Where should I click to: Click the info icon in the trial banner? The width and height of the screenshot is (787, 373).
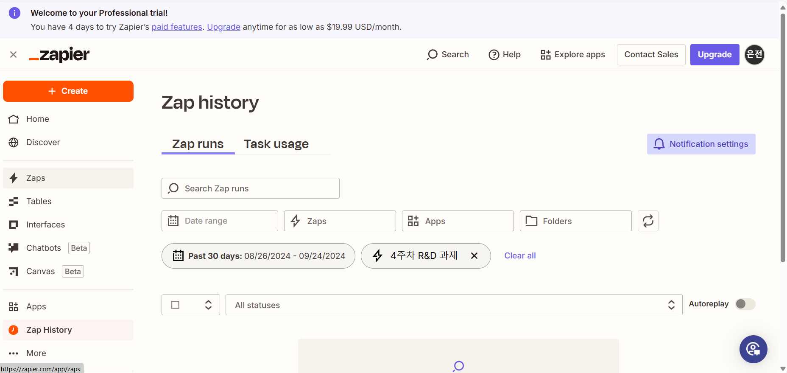click(x=14, y=13)
